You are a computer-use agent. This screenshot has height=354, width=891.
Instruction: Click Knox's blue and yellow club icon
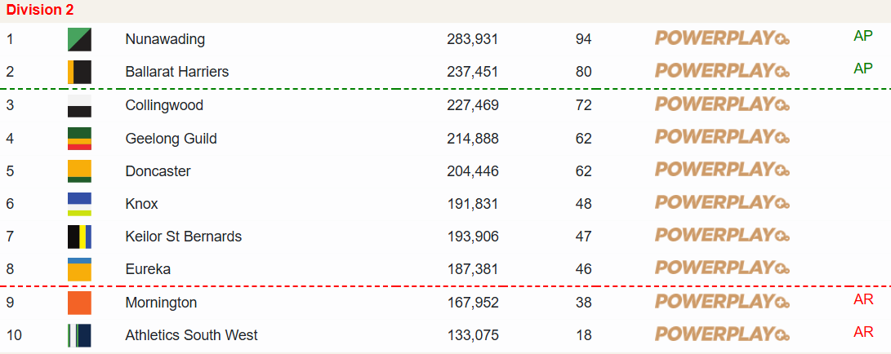(x=79, y=204)
